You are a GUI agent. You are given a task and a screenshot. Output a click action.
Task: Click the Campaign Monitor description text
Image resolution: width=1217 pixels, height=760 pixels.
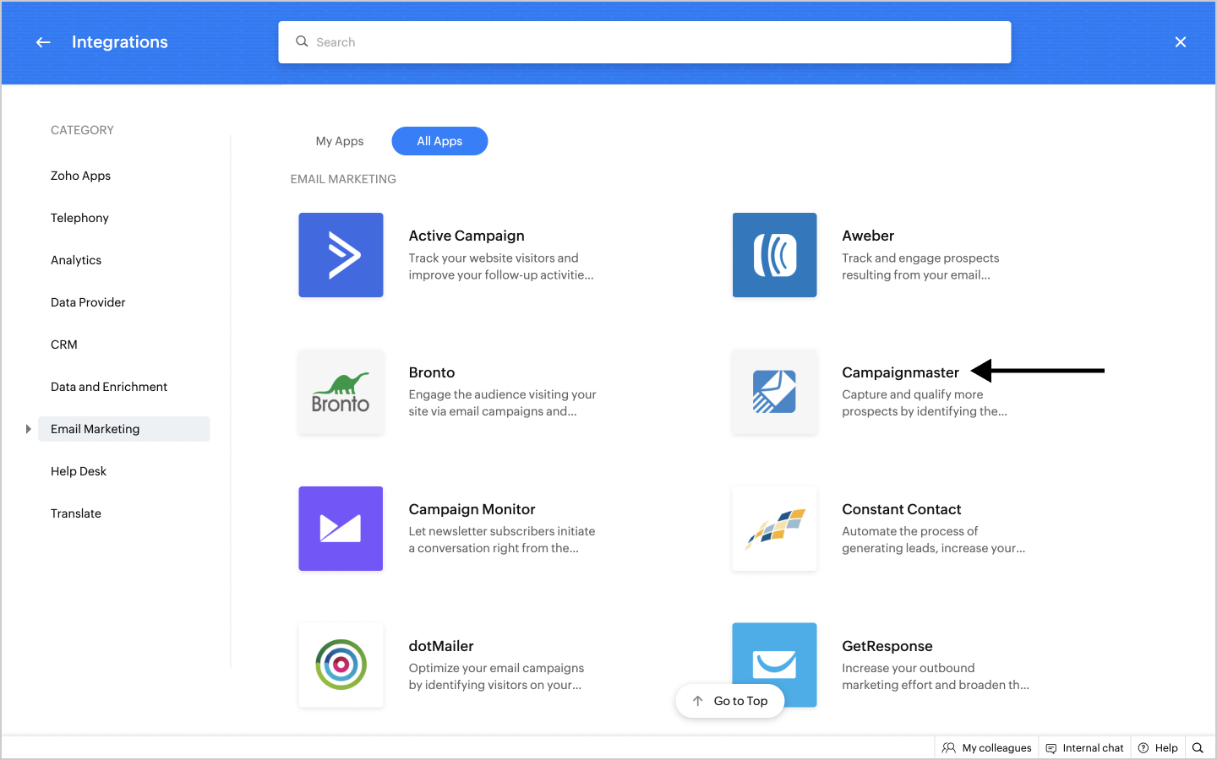(502, 540)
